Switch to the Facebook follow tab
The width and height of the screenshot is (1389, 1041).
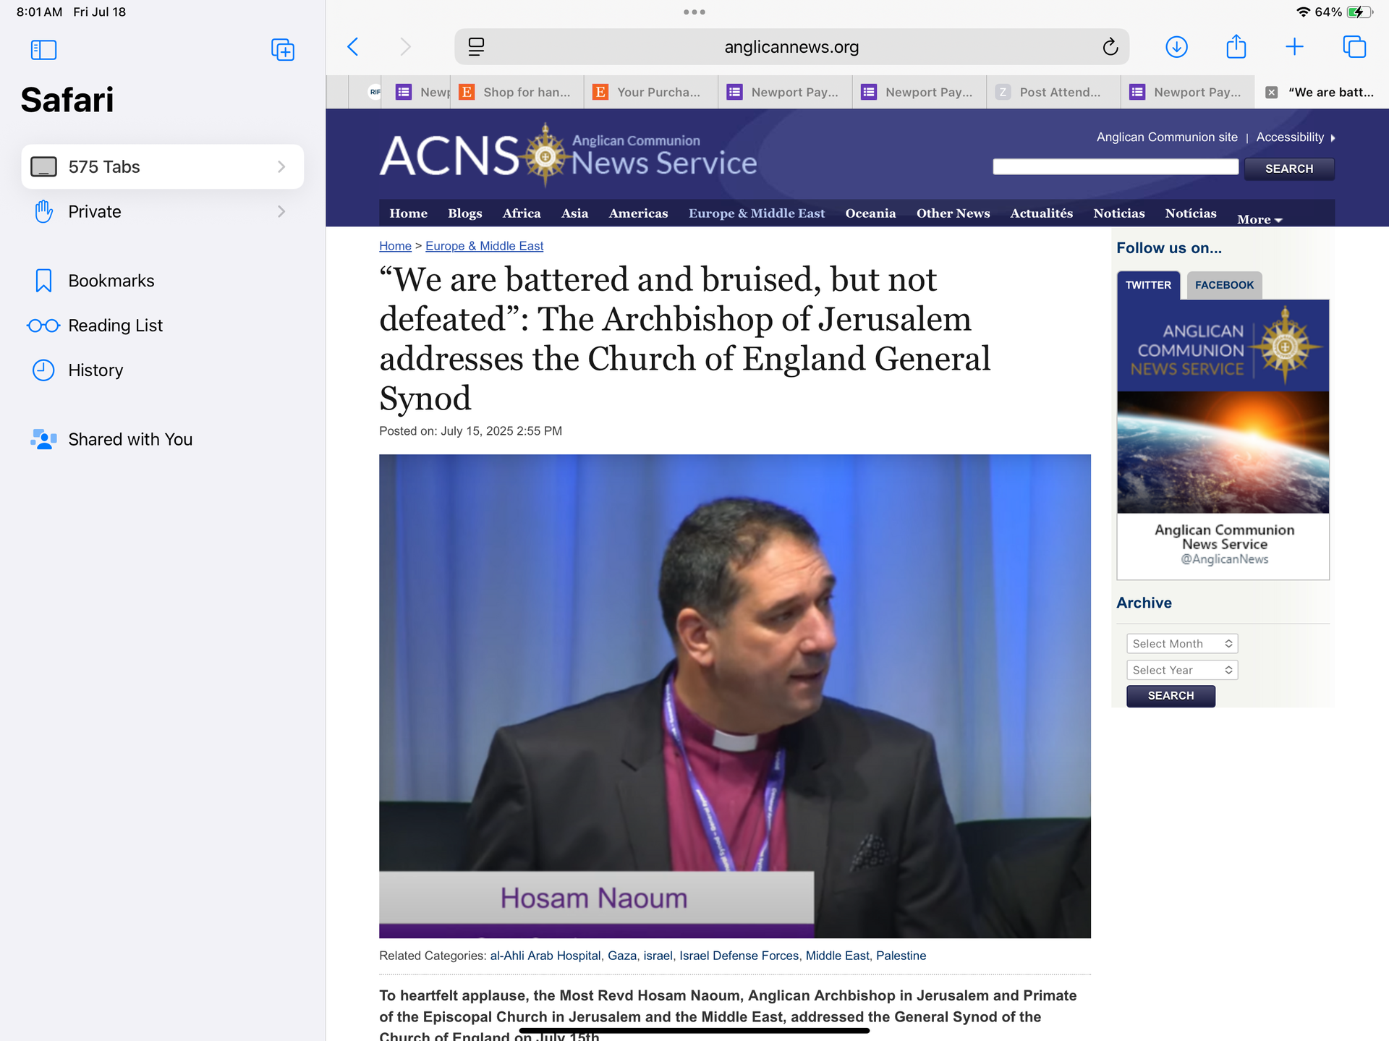pyautogui.click(x=1223, y=285)
